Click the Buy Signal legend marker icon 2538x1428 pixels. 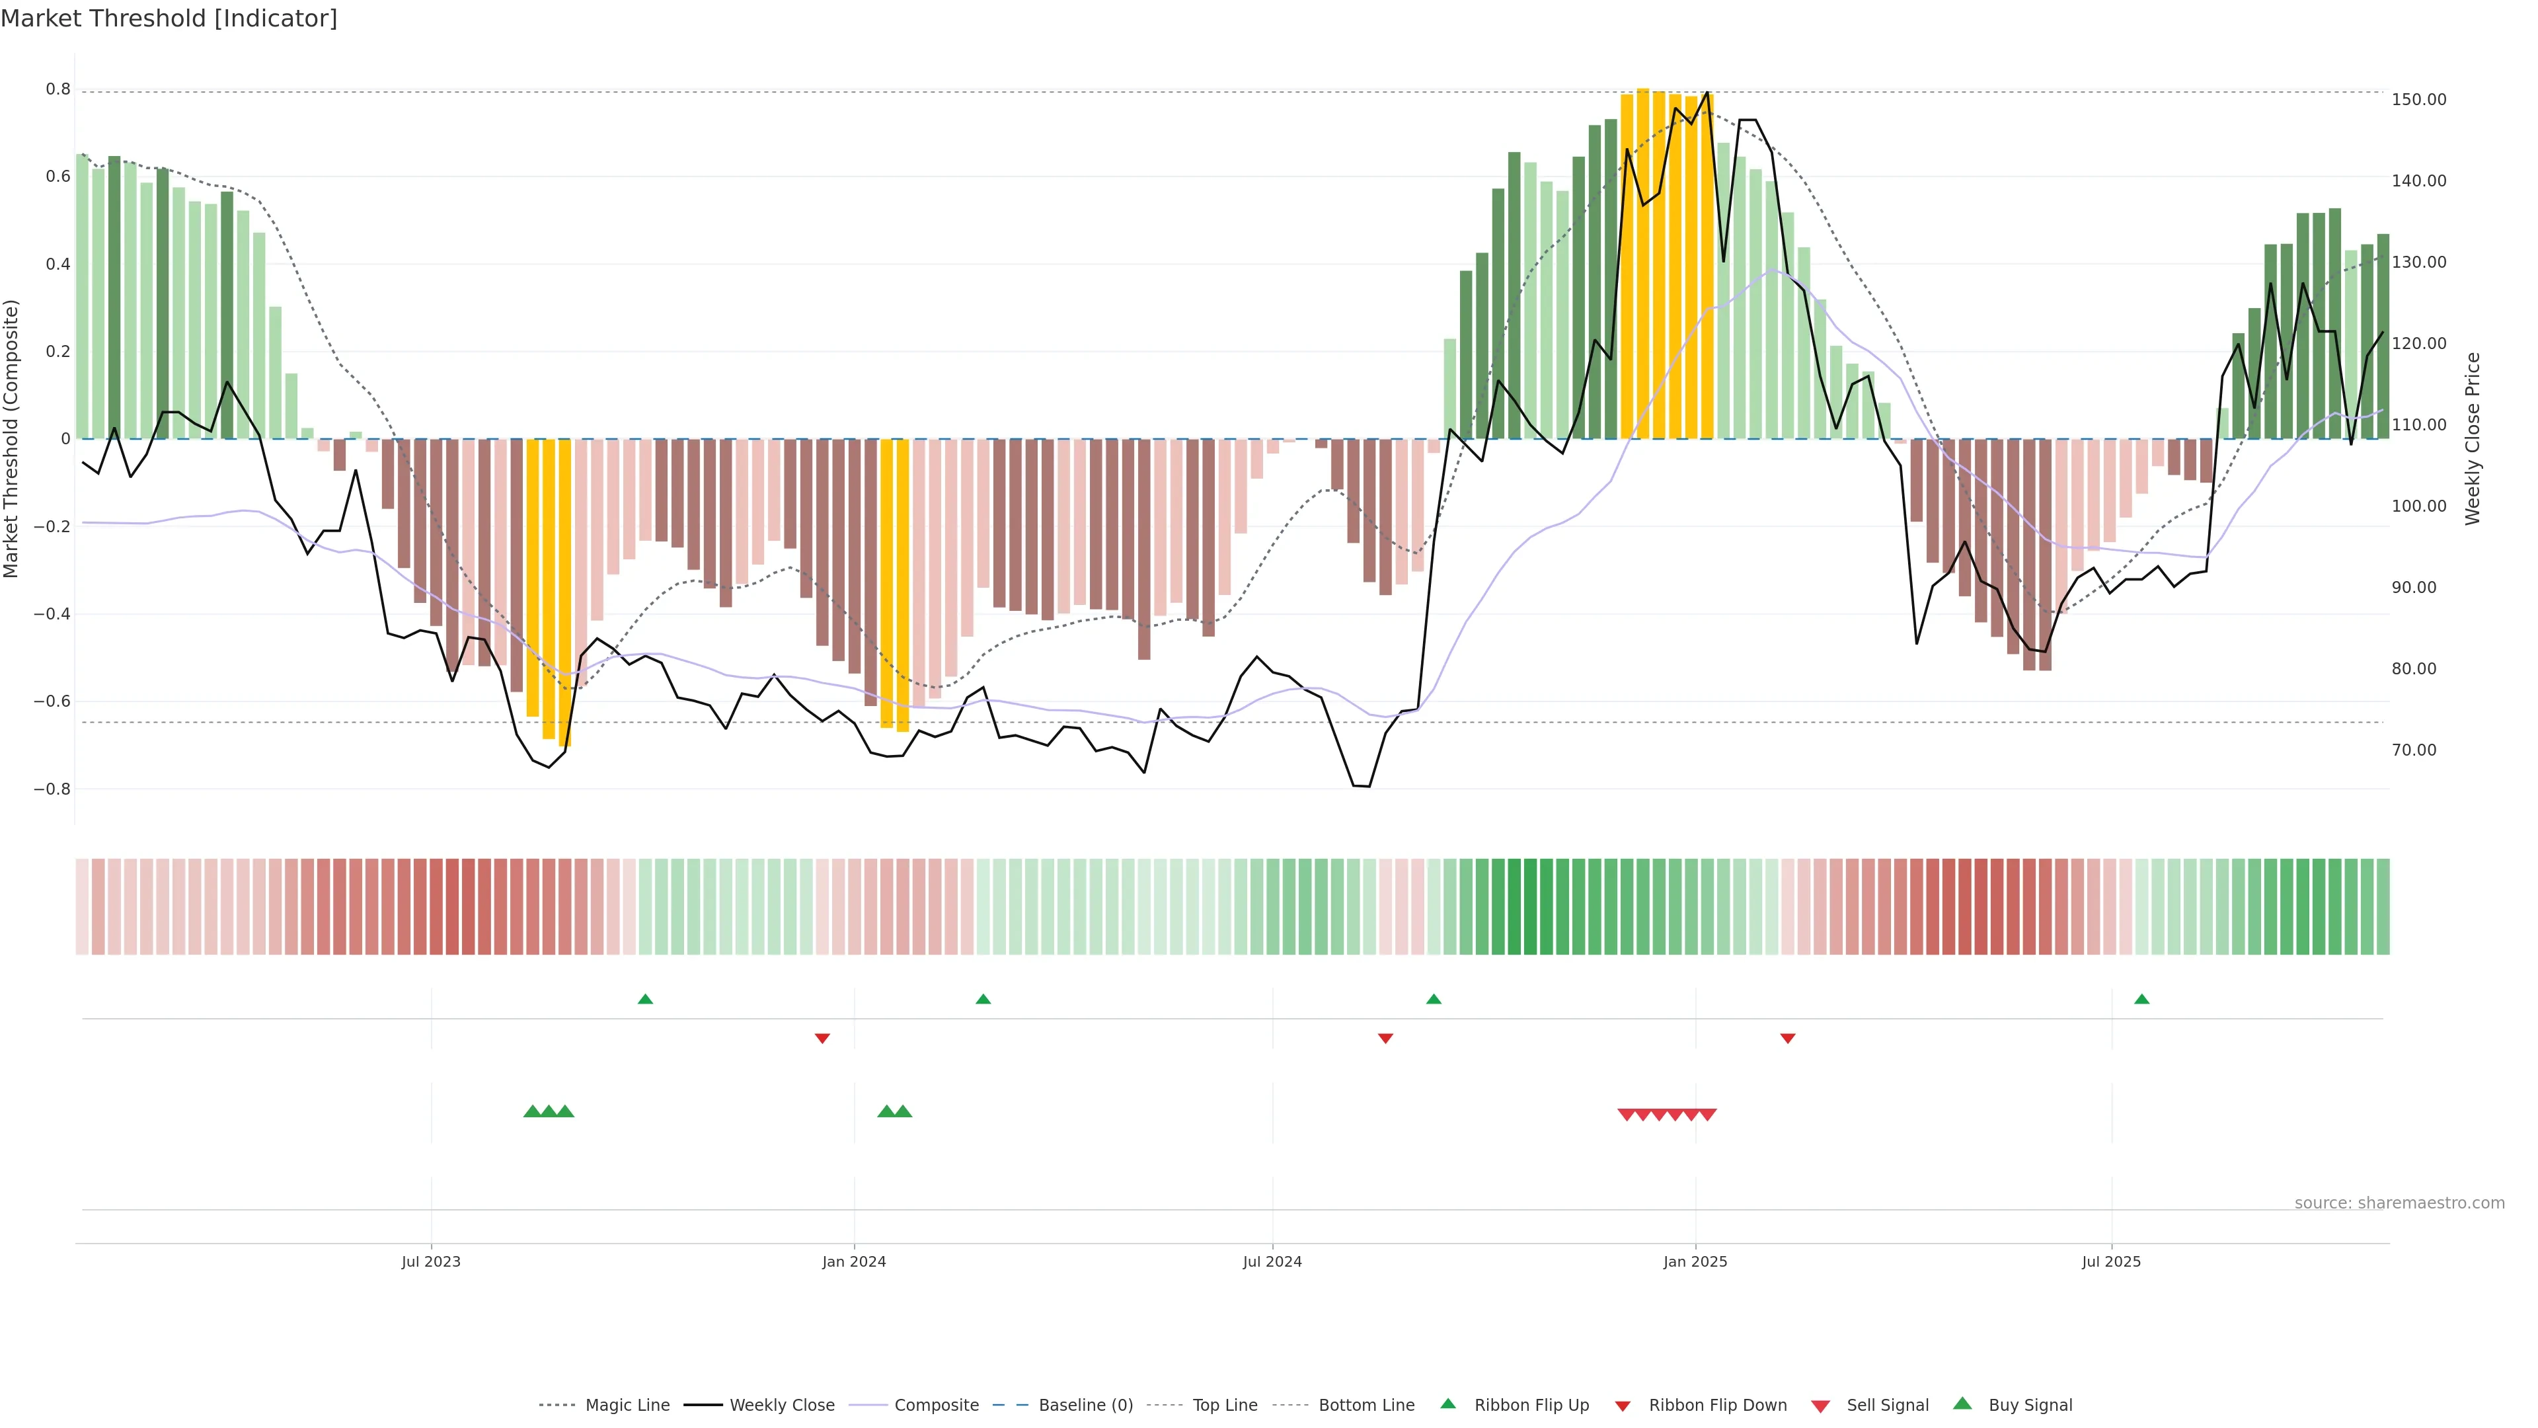point(1962,1404)
